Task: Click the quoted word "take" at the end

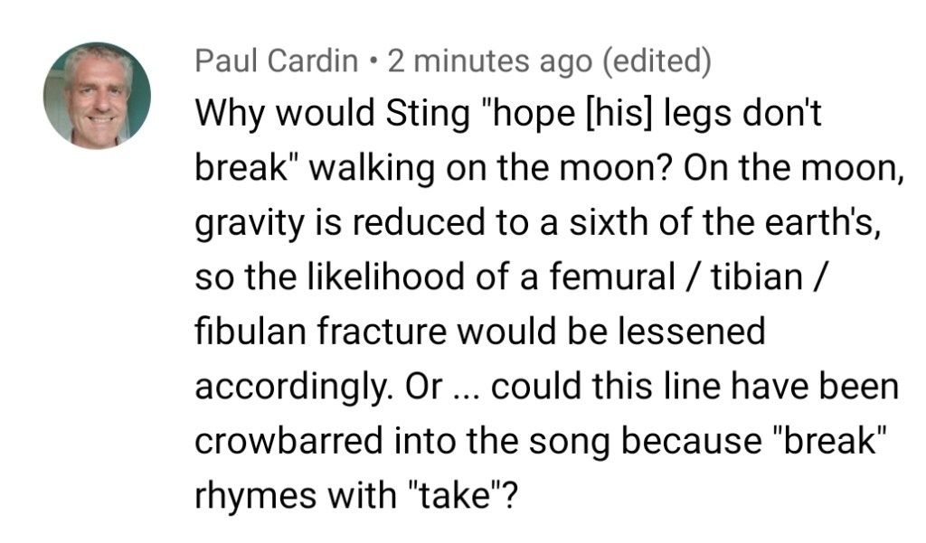Action: [x=460, y=495]
